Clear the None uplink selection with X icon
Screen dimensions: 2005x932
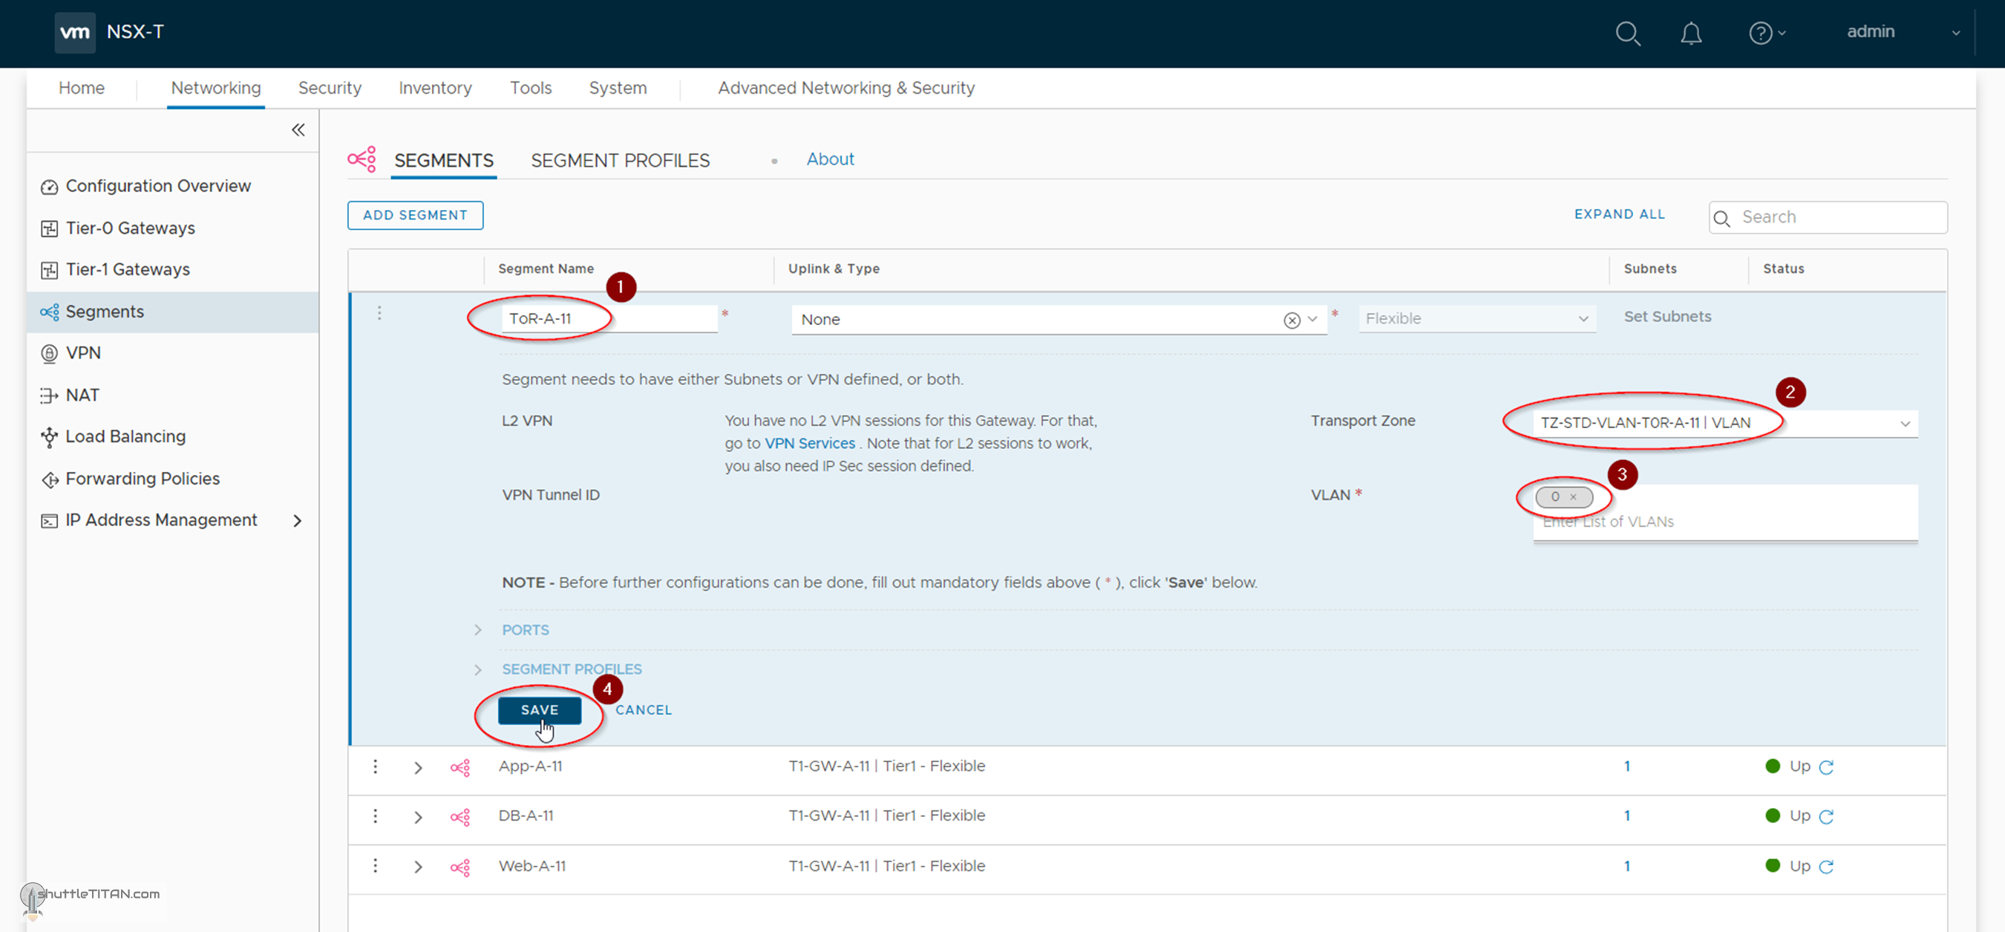click(x=1292, y=320)
